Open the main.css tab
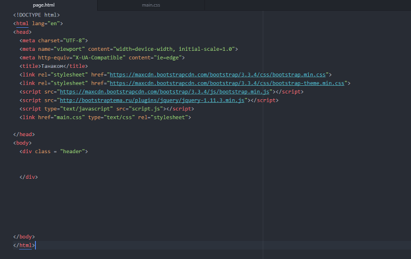 151,5
